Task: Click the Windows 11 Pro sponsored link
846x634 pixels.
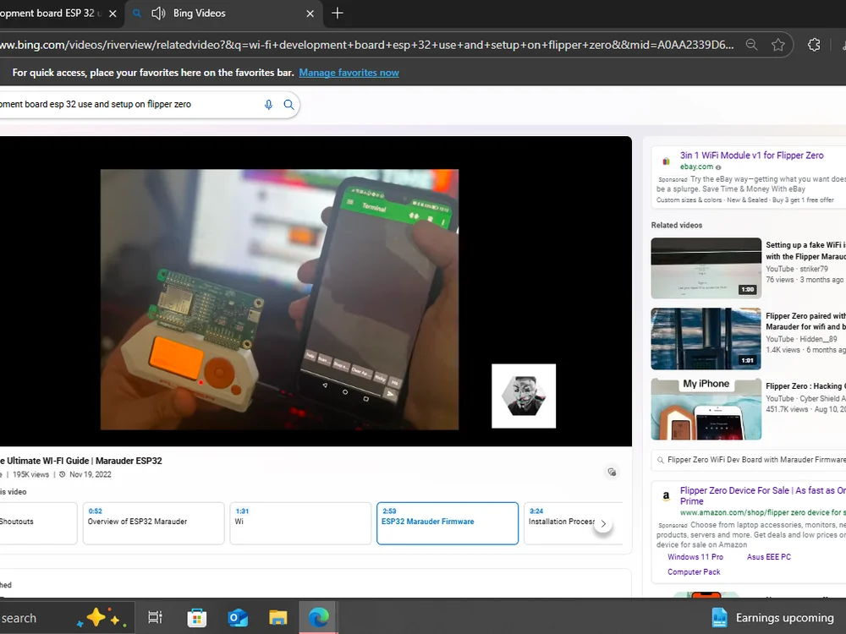Action: coord(695,557)
